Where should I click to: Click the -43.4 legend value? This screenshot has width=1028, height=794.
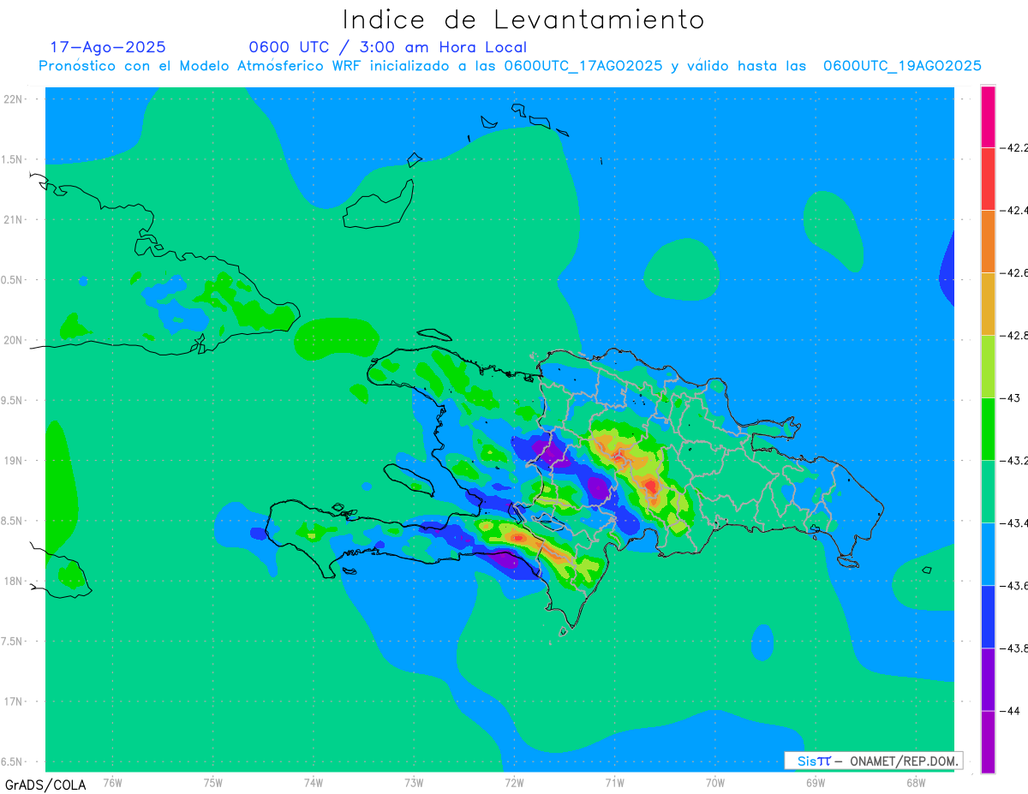tap(1013, 523)
